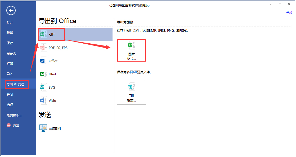The width and height of the screenshot is (296, 157).
Task: Open the 新建 menu entry
Action: point(10,33)
